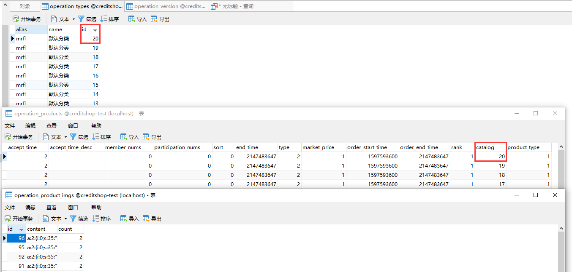Select the cell with id 96

[16, 238]
